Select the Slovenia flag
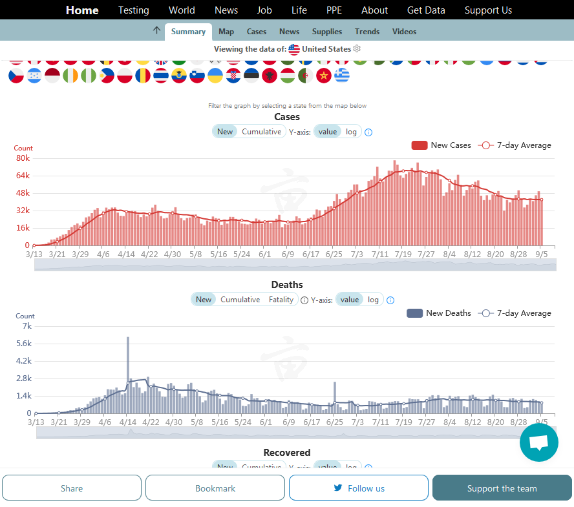574x507 pixels. pyautogui.click(x=197, y=76)
